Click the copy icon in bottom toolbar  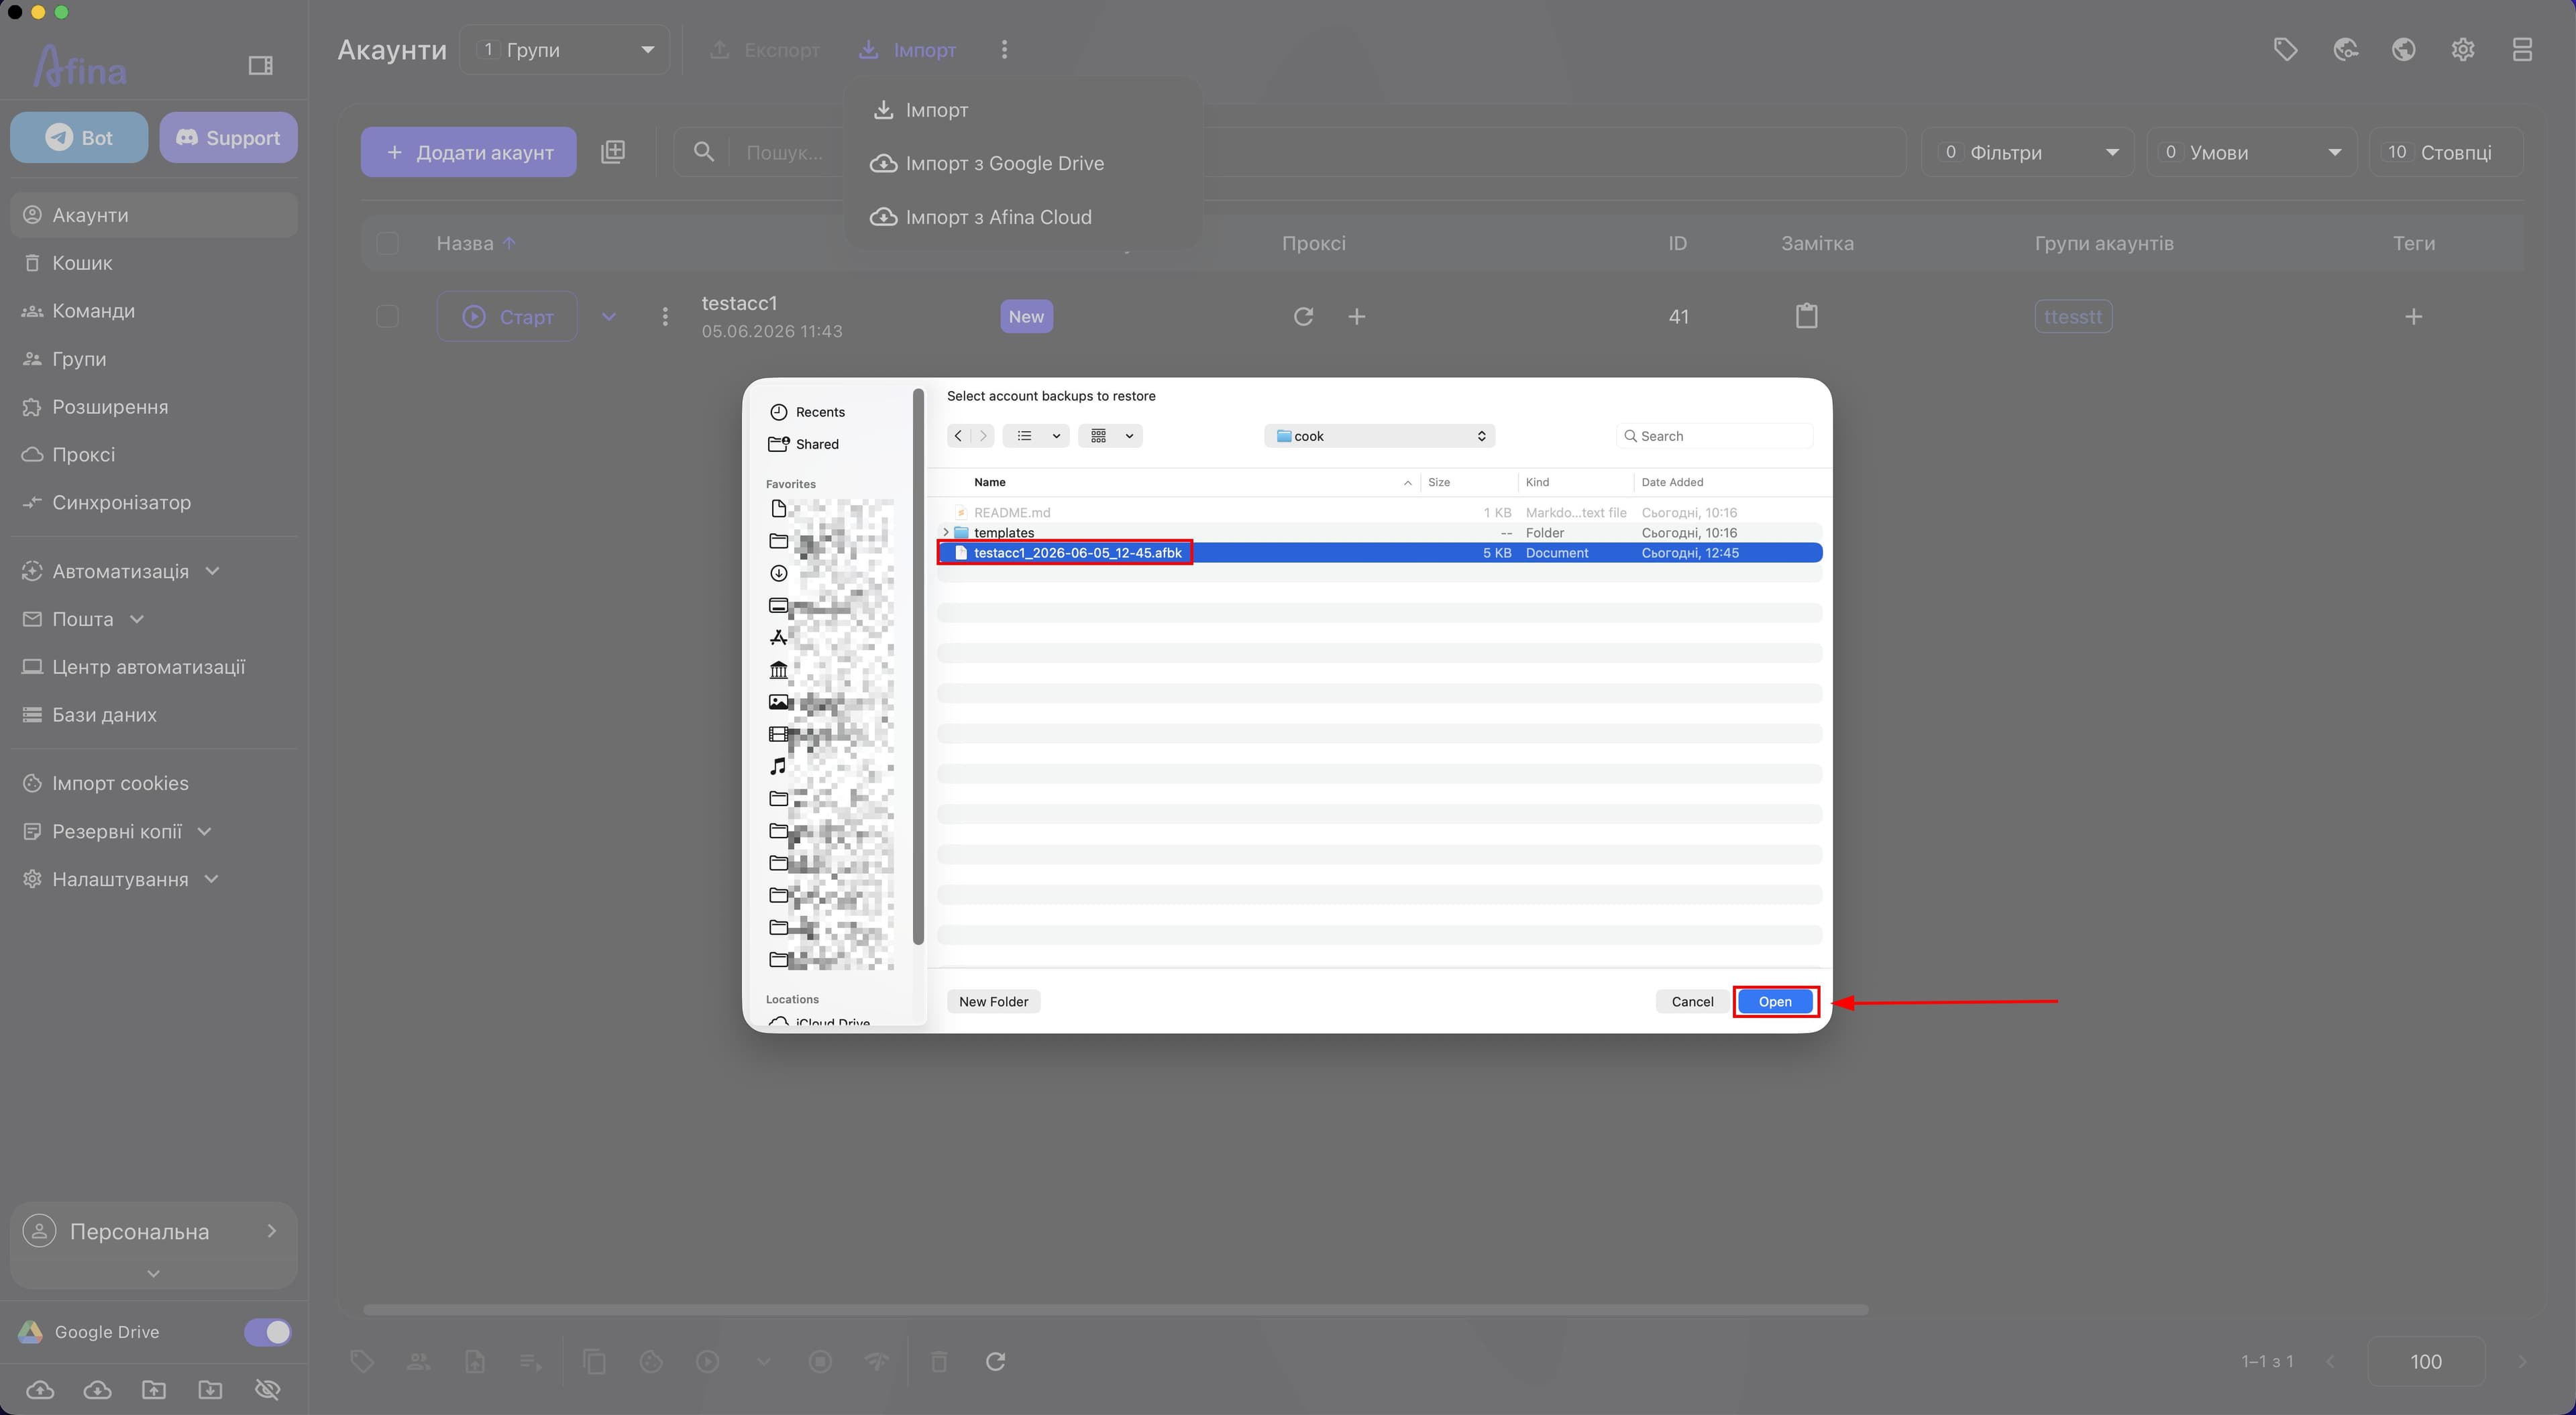click(595, 1361)
